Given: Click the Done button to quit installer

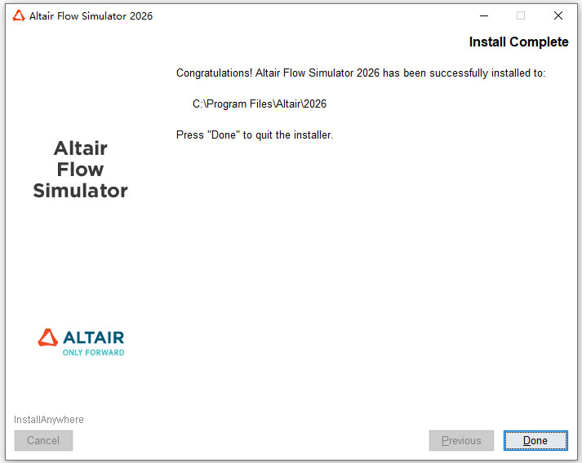Looking at the screenshot, I should point(535,440).
